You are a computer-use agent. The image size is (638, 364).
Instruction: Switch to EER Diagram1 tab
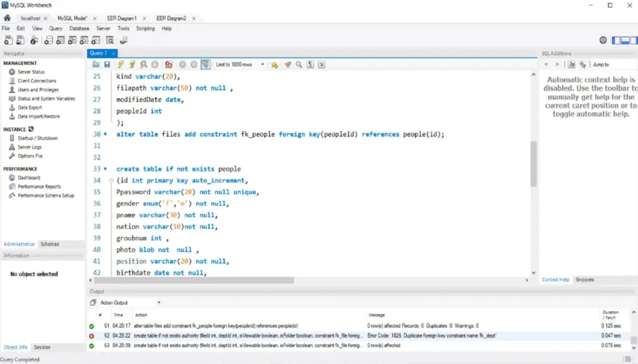coord(122,18)
